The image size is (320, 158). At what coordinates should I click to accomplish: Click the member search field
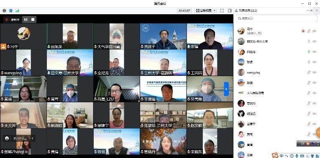(277, 18)
